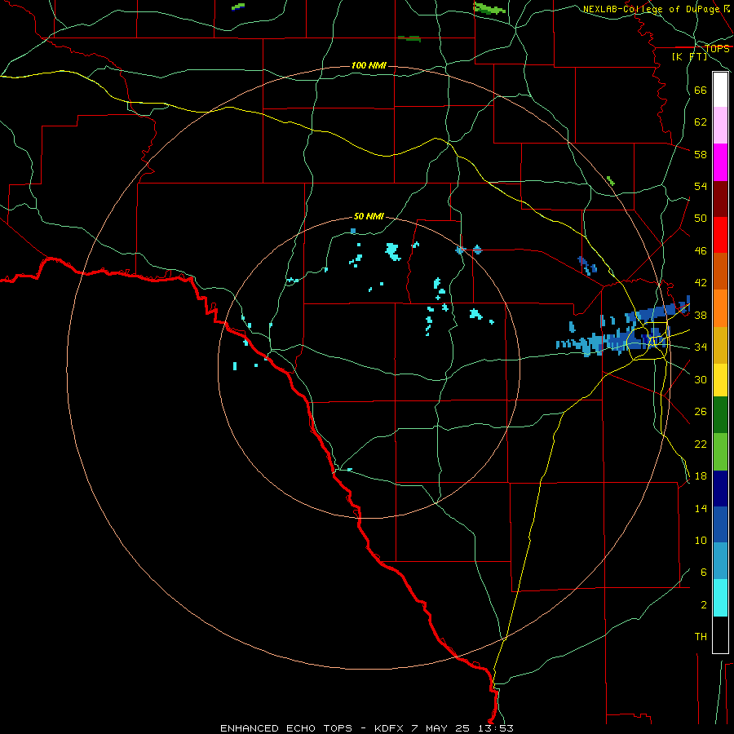The width and height of the screenshot is (734, 734).
Task: Click the 58 legend scale value
Action: click(x=701, y=154)
